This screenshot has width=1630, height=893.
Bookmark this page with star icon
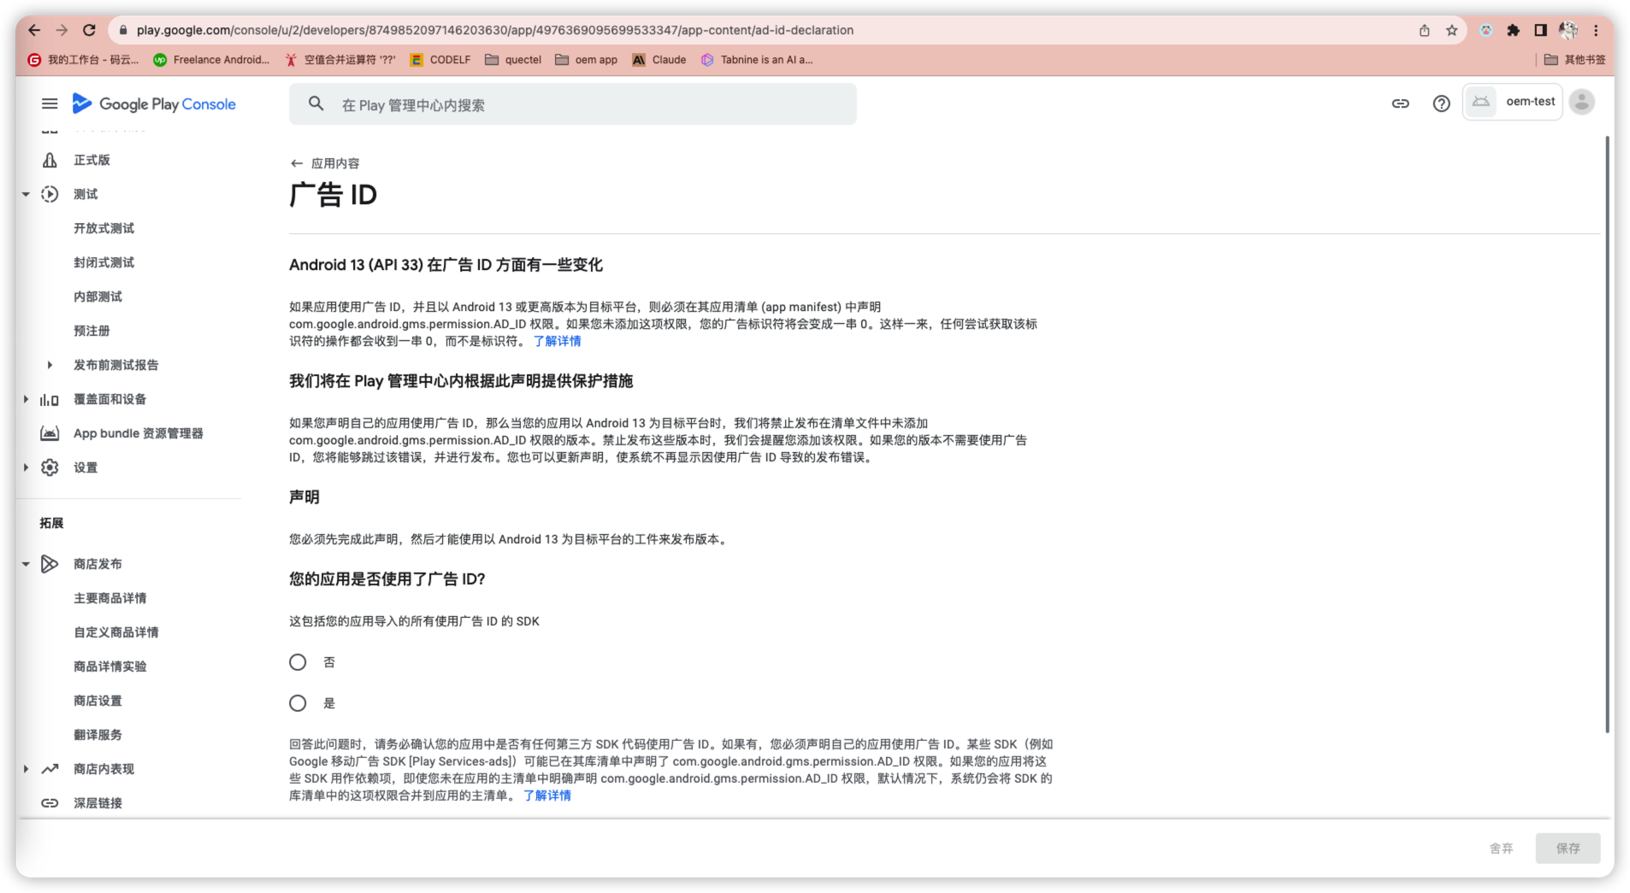click(x=1451, y=30)
